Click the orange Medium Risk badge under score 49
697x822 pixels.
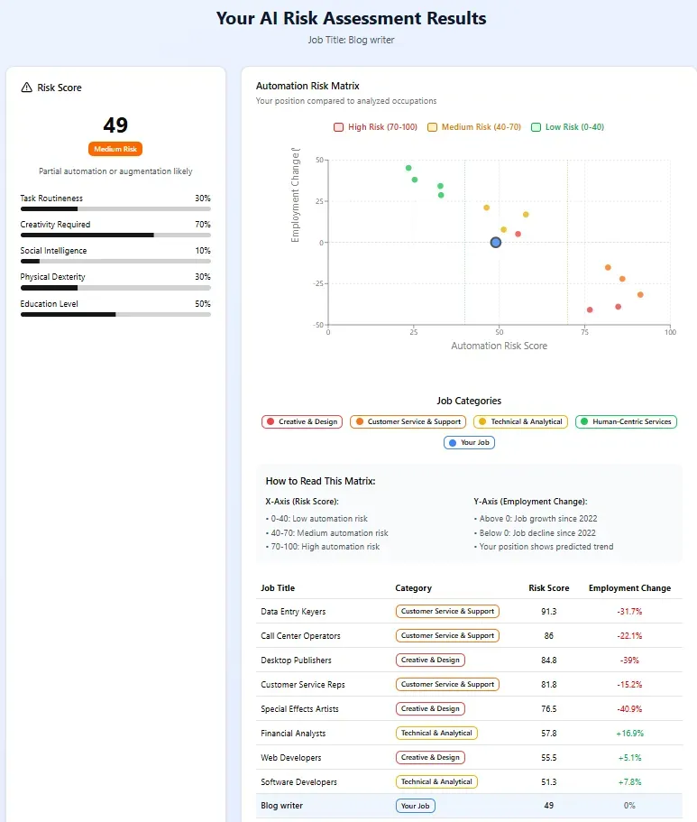point(115,149)
